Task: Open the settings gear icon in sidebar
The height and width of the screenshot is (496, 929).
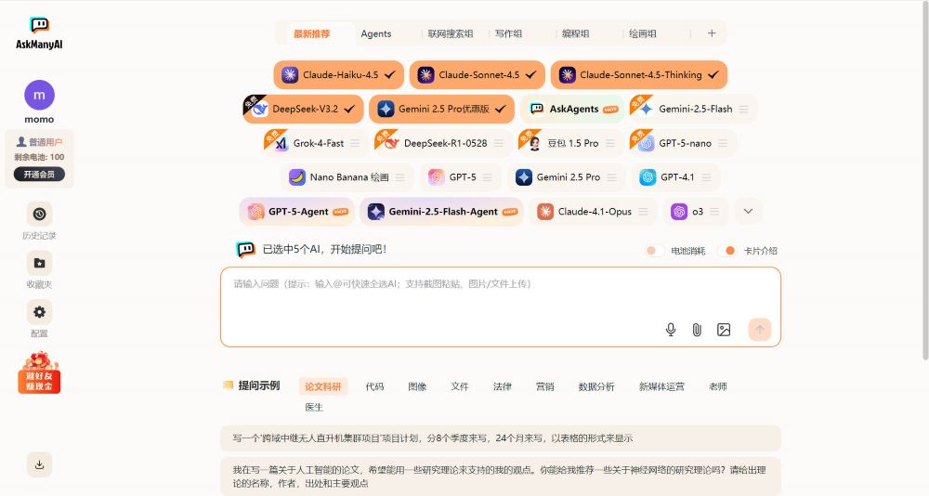Action: 39,312
